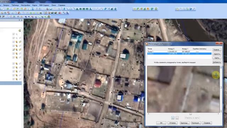Click preview vertical scrollbar up arrow

(221, 67)
